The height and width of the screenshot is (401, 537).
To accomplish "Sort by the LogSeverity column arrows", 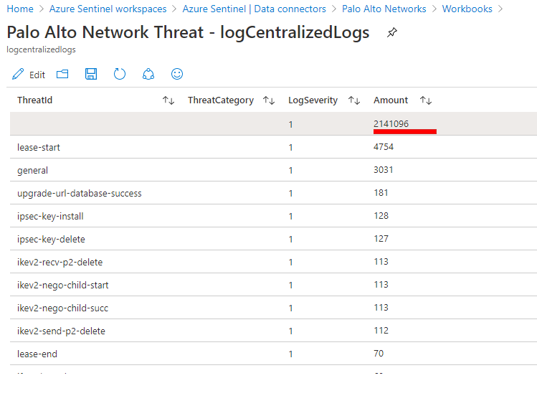I will point(353,100).
